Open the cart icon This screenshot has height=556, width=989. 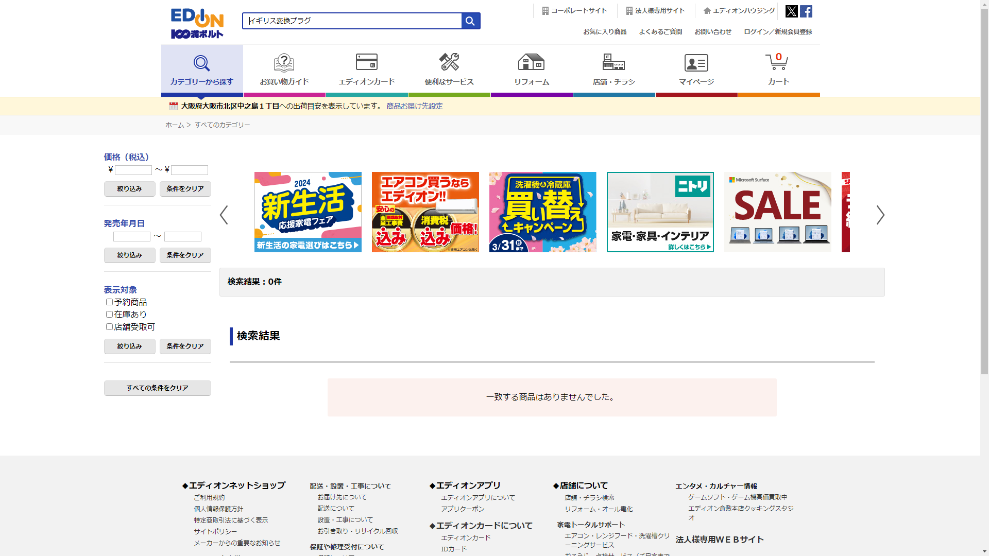coord(777,62)
